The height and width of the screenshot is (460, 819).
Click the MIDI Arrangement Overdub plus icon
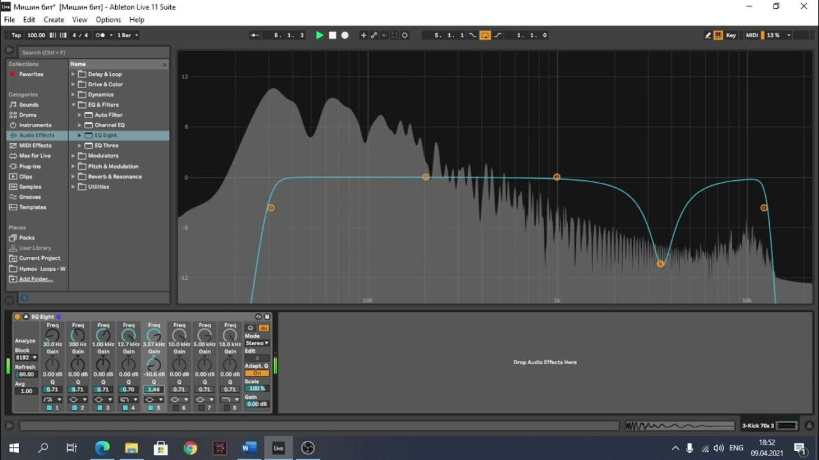363,35
